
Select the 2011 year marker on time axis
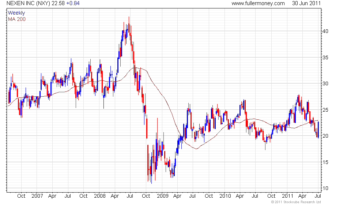pos(288,196)
